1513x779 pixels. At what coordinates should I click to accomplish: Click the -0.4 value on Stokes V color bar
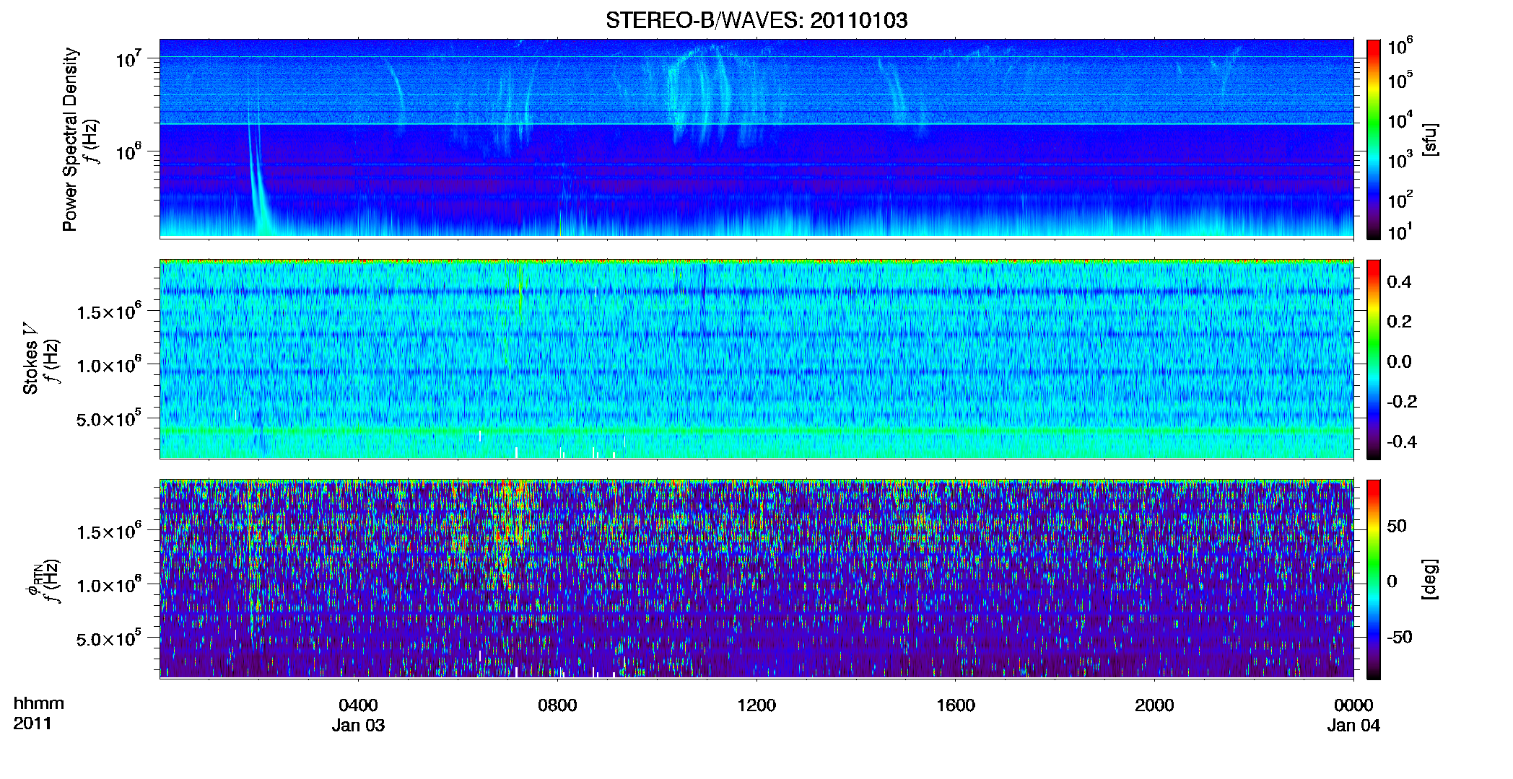click(1401, 441)
